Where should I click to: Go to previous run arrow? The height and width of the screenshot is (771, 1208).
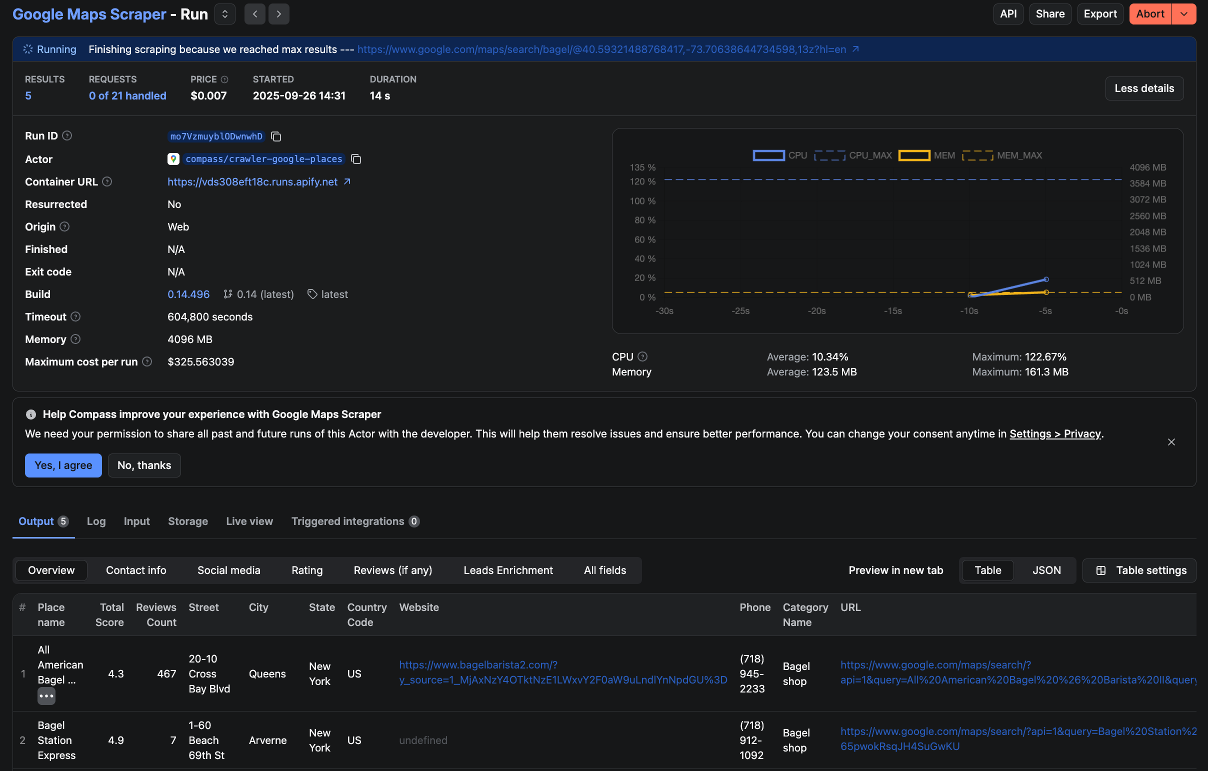(x=255, y=14)
